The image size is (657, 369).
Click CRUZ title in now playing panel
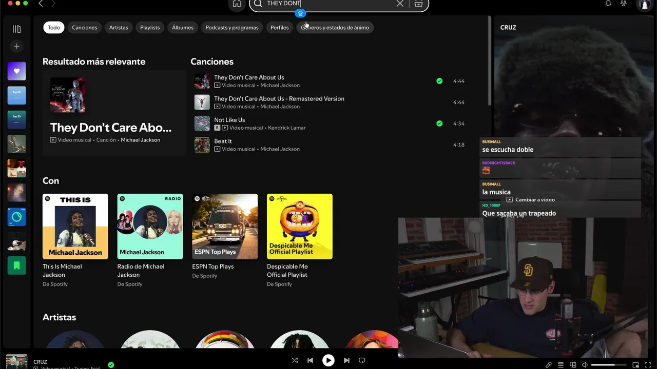tap(508, 28)
